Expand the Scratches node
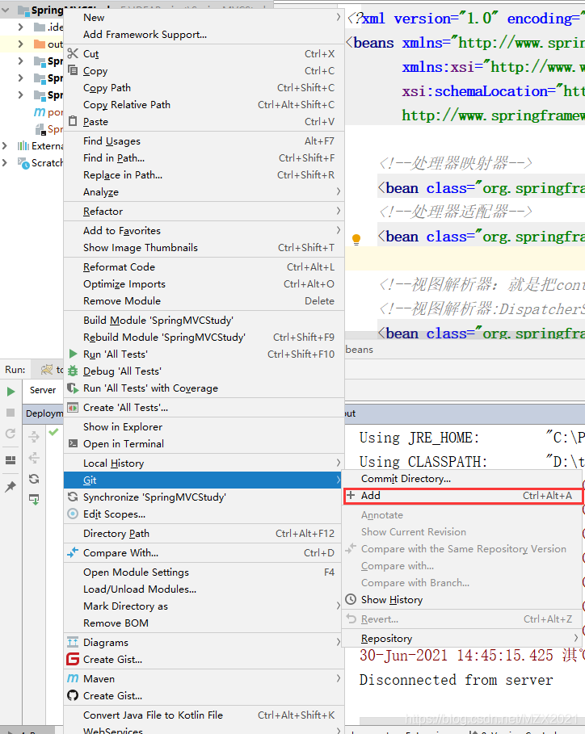Viewport: 585px width, 734px height. coord(4,162)
